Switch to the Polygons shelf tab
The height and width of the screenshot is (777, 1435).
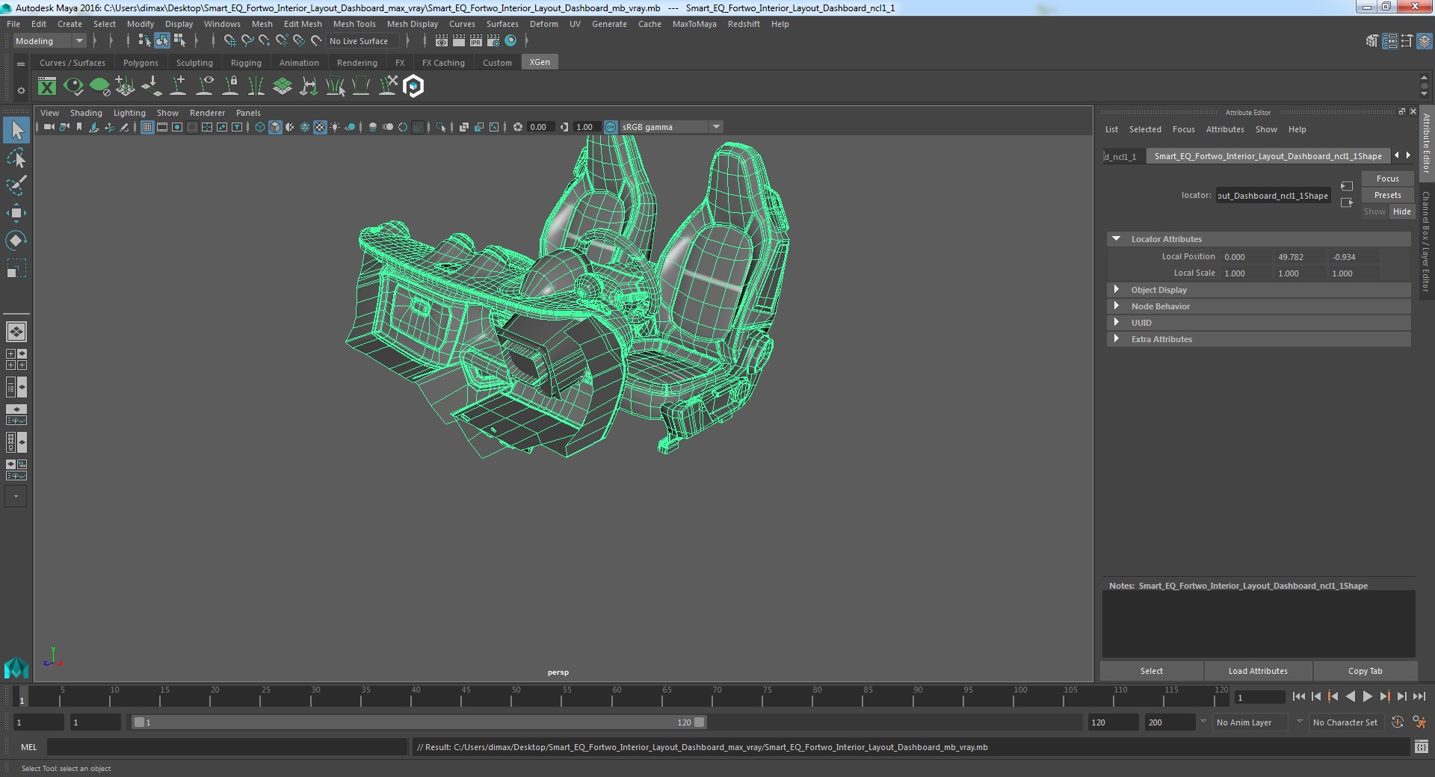pos(141,63)
